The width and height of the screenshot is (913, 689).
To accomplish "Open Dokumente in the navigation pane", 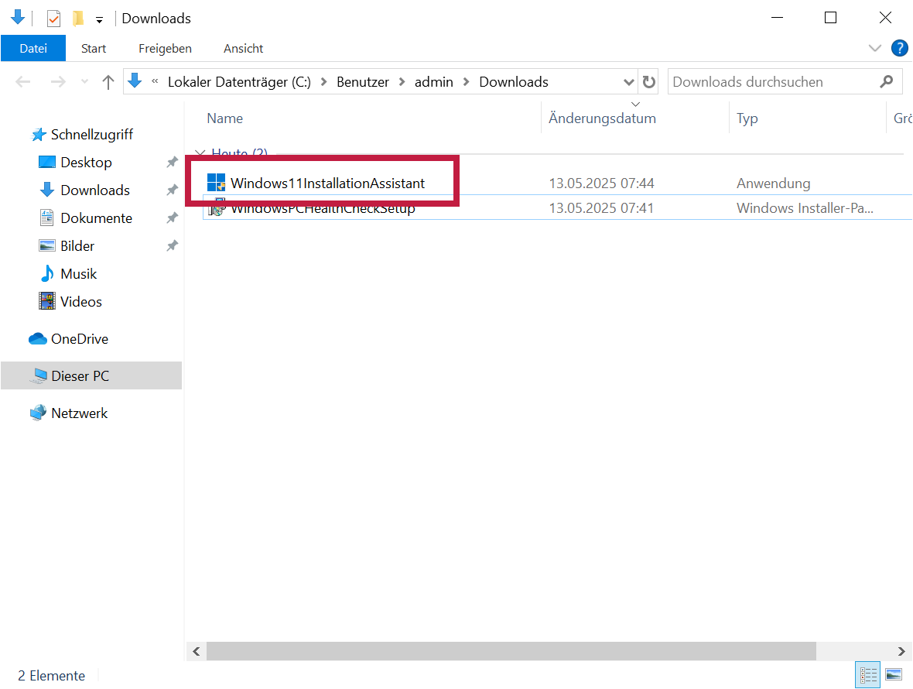I will (x=96, y=218).
